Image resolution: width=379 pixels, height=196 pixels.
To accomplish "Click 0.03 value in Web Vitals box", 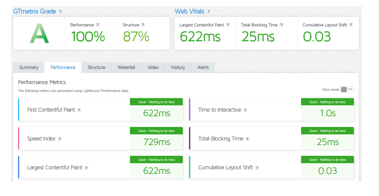I will click(317, 37).
